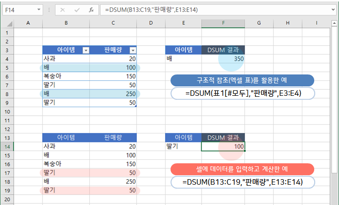Click cell B4 containing 사과
Viewport: 339px width, 205px height.
66,59
